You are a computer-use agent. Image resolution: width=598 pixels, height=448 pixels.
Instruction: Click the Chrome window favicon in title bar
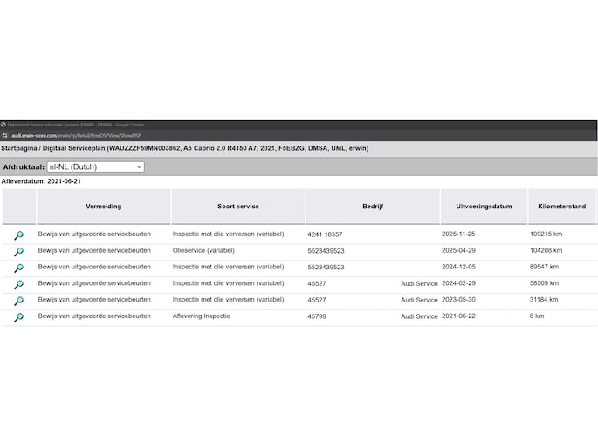pos(3,125)
